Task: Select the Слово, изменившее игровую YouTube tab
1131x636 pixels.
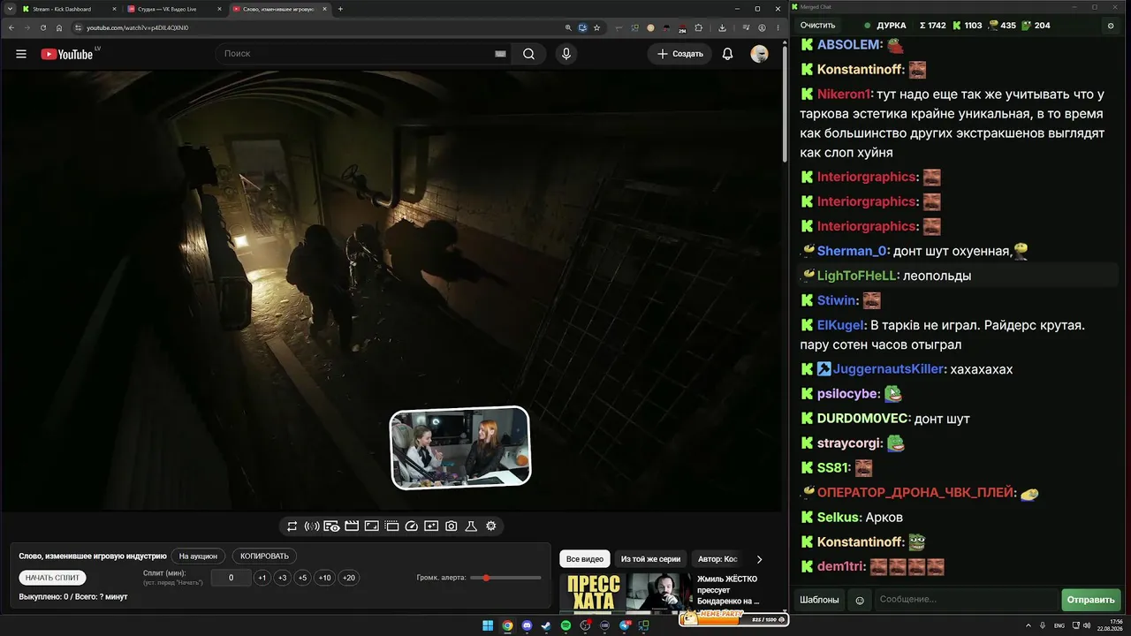Action: coord(279,9)
